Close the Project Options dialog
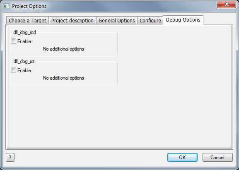Screen dimensions: 239x170 227,4
